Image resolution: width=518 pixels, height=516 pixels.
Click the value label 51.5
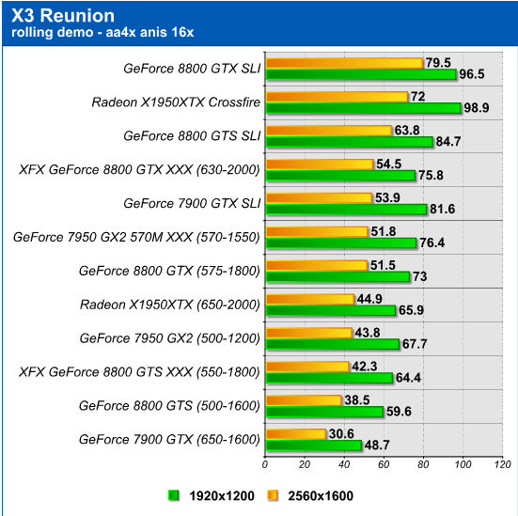[383, 265]
